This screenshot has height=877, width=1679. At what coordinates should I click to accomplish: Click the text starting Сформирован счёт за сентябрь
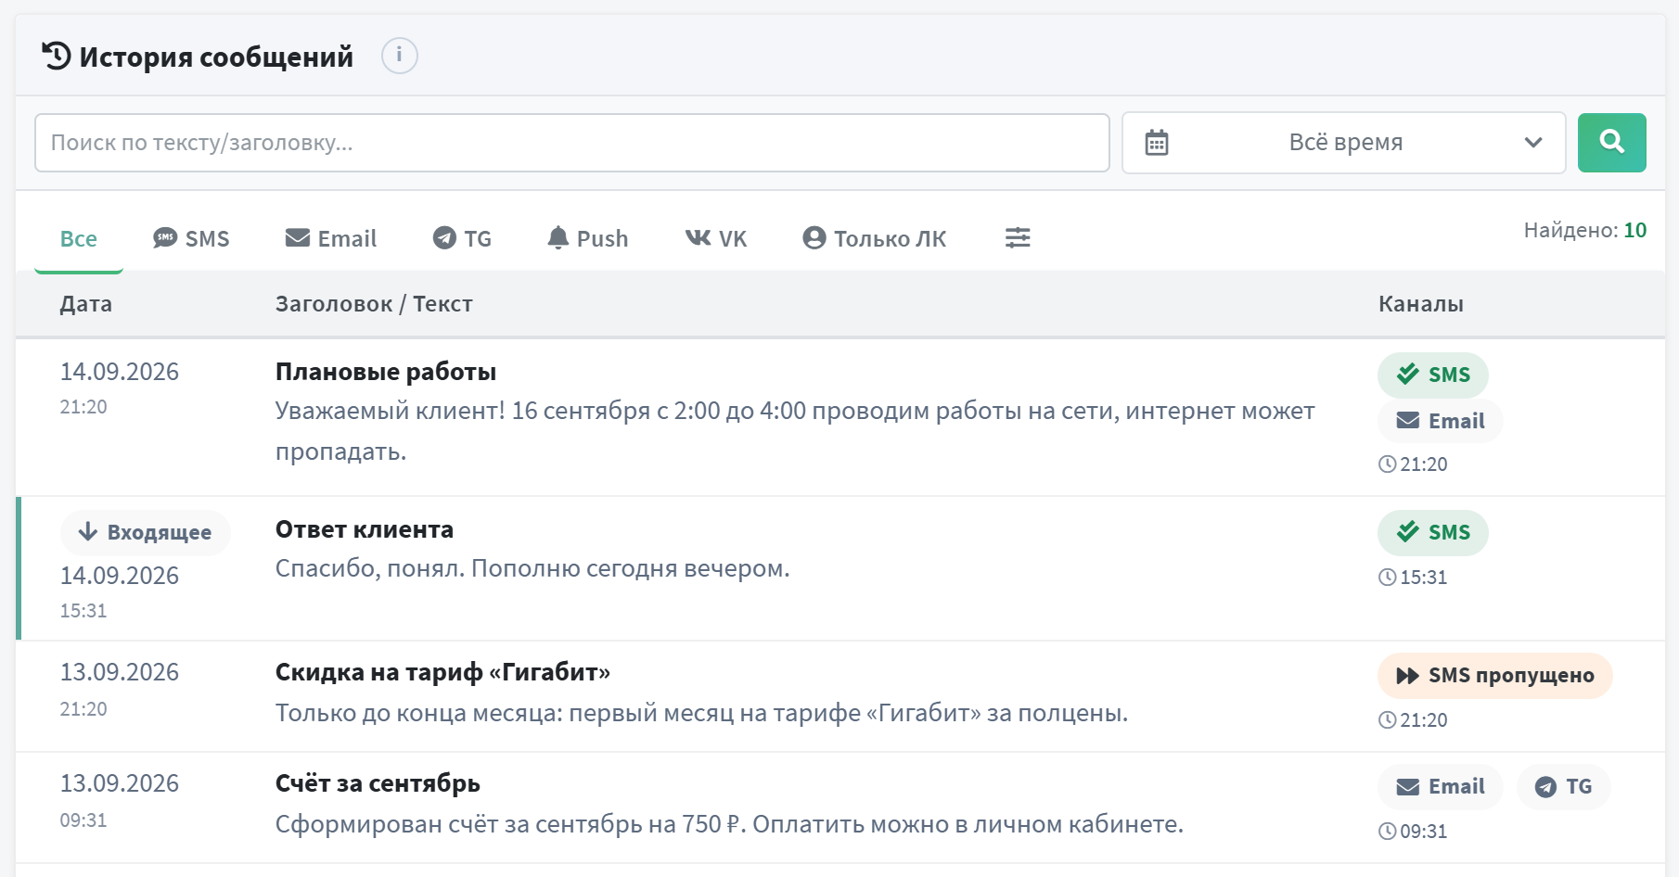(729, 824)
